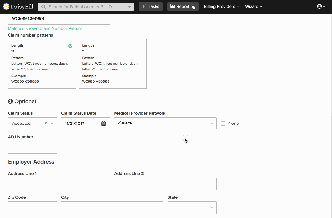Viewport: 332px width, 218px height.
Task: Click the Zip Code input field
Action: point(32,208)
